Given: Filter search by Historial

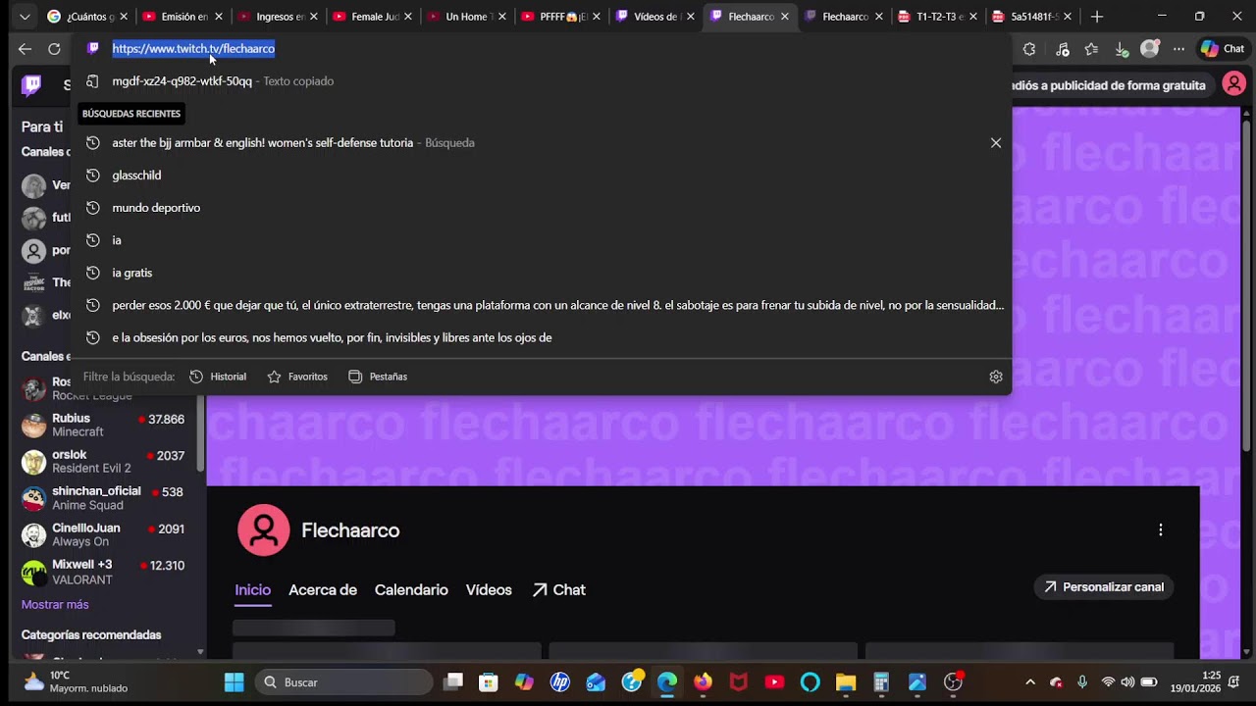Looking at the screenshot, I should [x=218, y=377].
